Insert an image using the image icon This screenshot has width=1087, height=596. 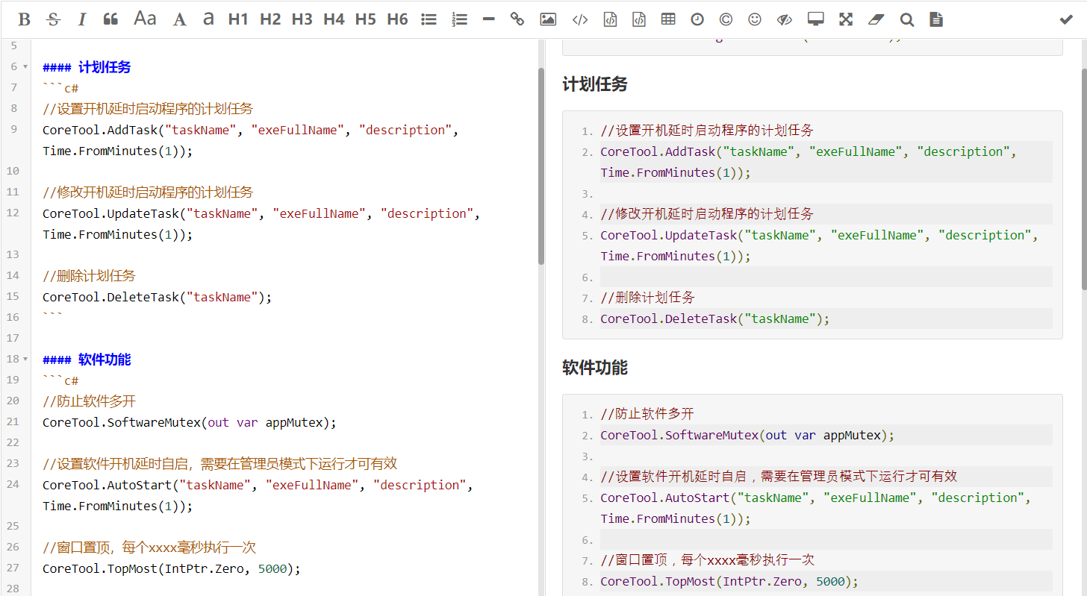547,19
